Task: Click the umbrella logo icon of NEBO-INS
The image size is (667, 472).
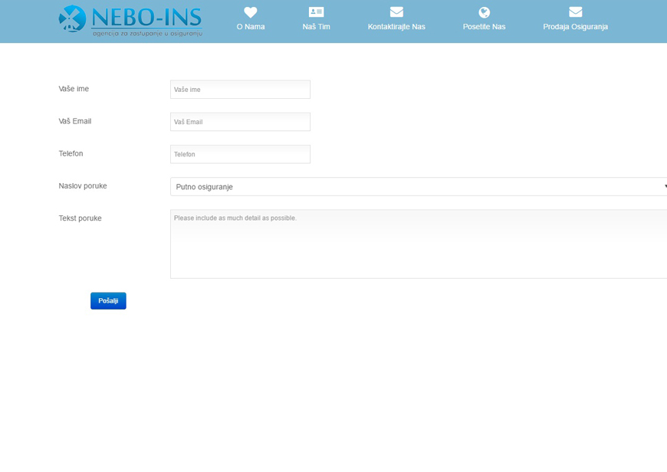Action: (72, 19)
